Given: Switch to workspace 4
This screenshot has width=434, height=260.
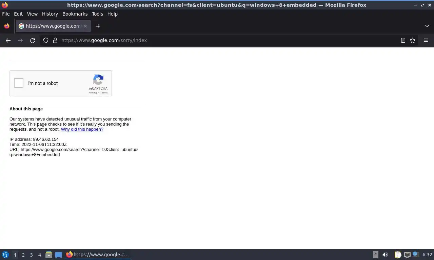Looking at the screenshot, I should coord(39,255).
